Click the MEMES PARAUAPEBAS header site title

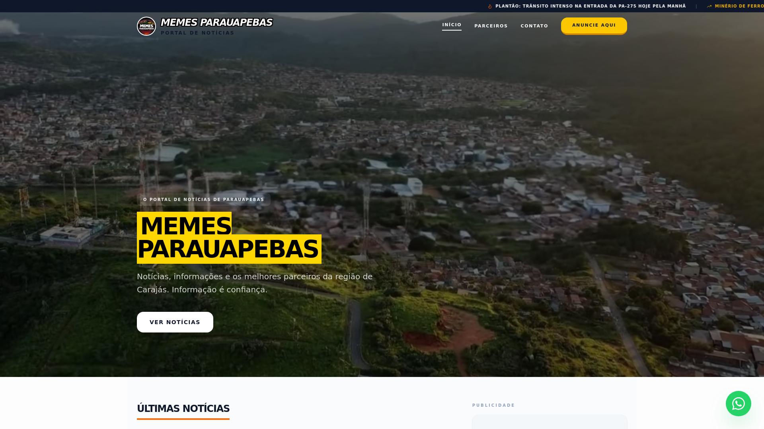point(216,23)
